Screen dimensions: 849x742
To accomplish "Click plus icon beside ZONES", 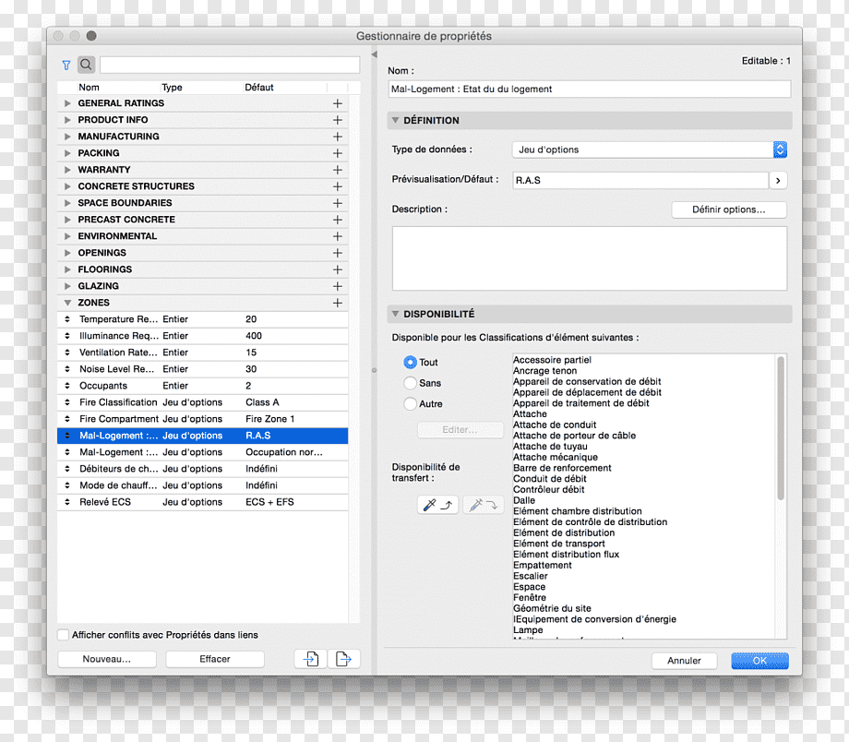I will (338, 303).
